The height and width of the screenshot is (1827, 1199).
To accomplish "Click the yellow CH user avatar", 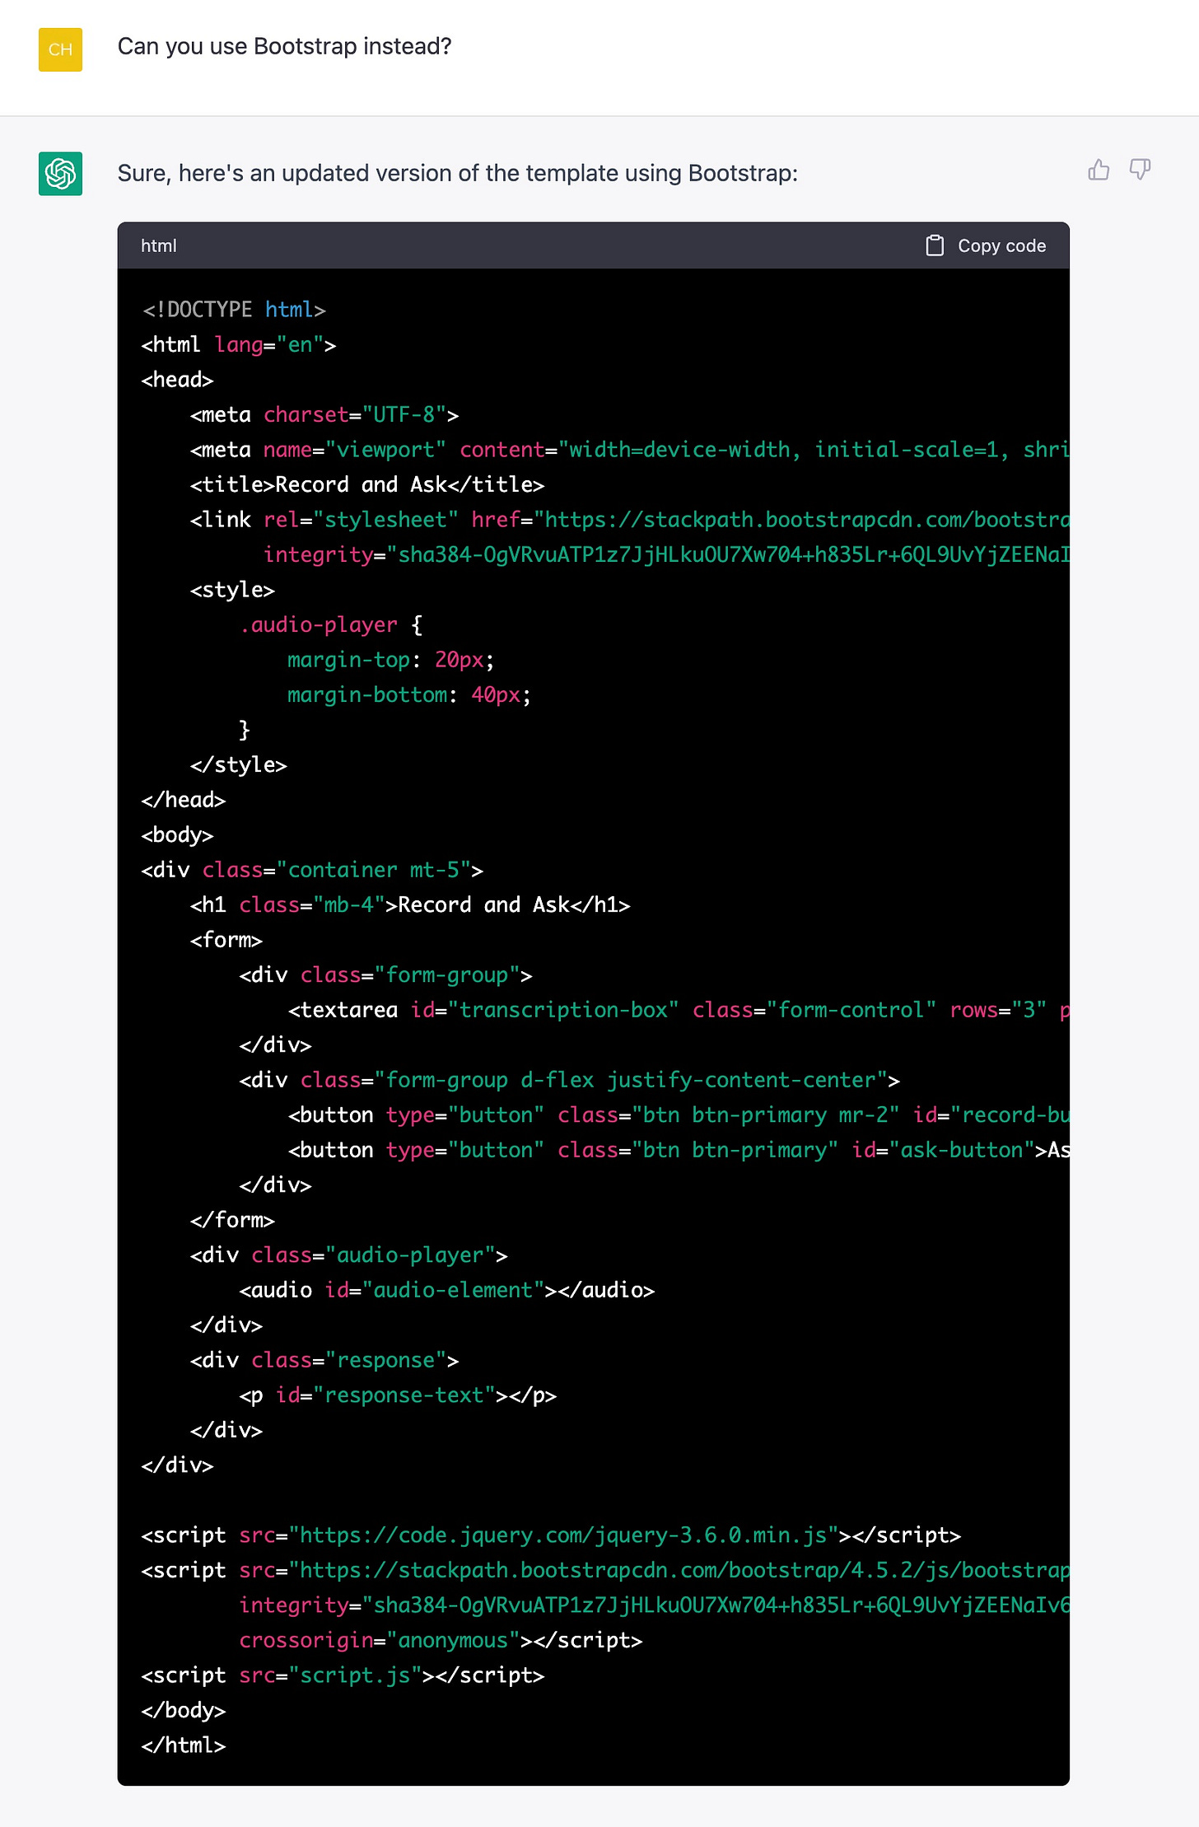I will (x=60, y=49).
